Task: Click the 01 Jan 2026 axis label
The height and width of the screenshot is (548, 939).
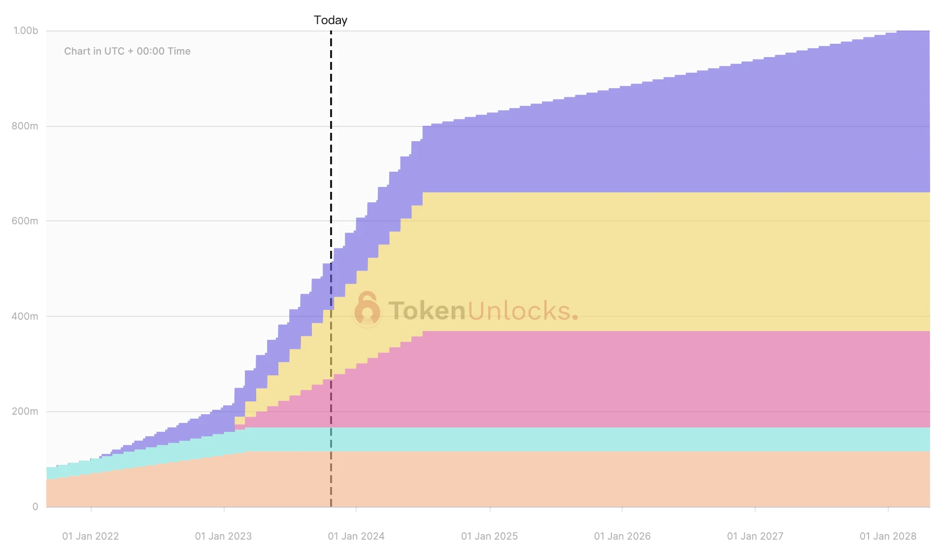Action: [x=622, y=536]
